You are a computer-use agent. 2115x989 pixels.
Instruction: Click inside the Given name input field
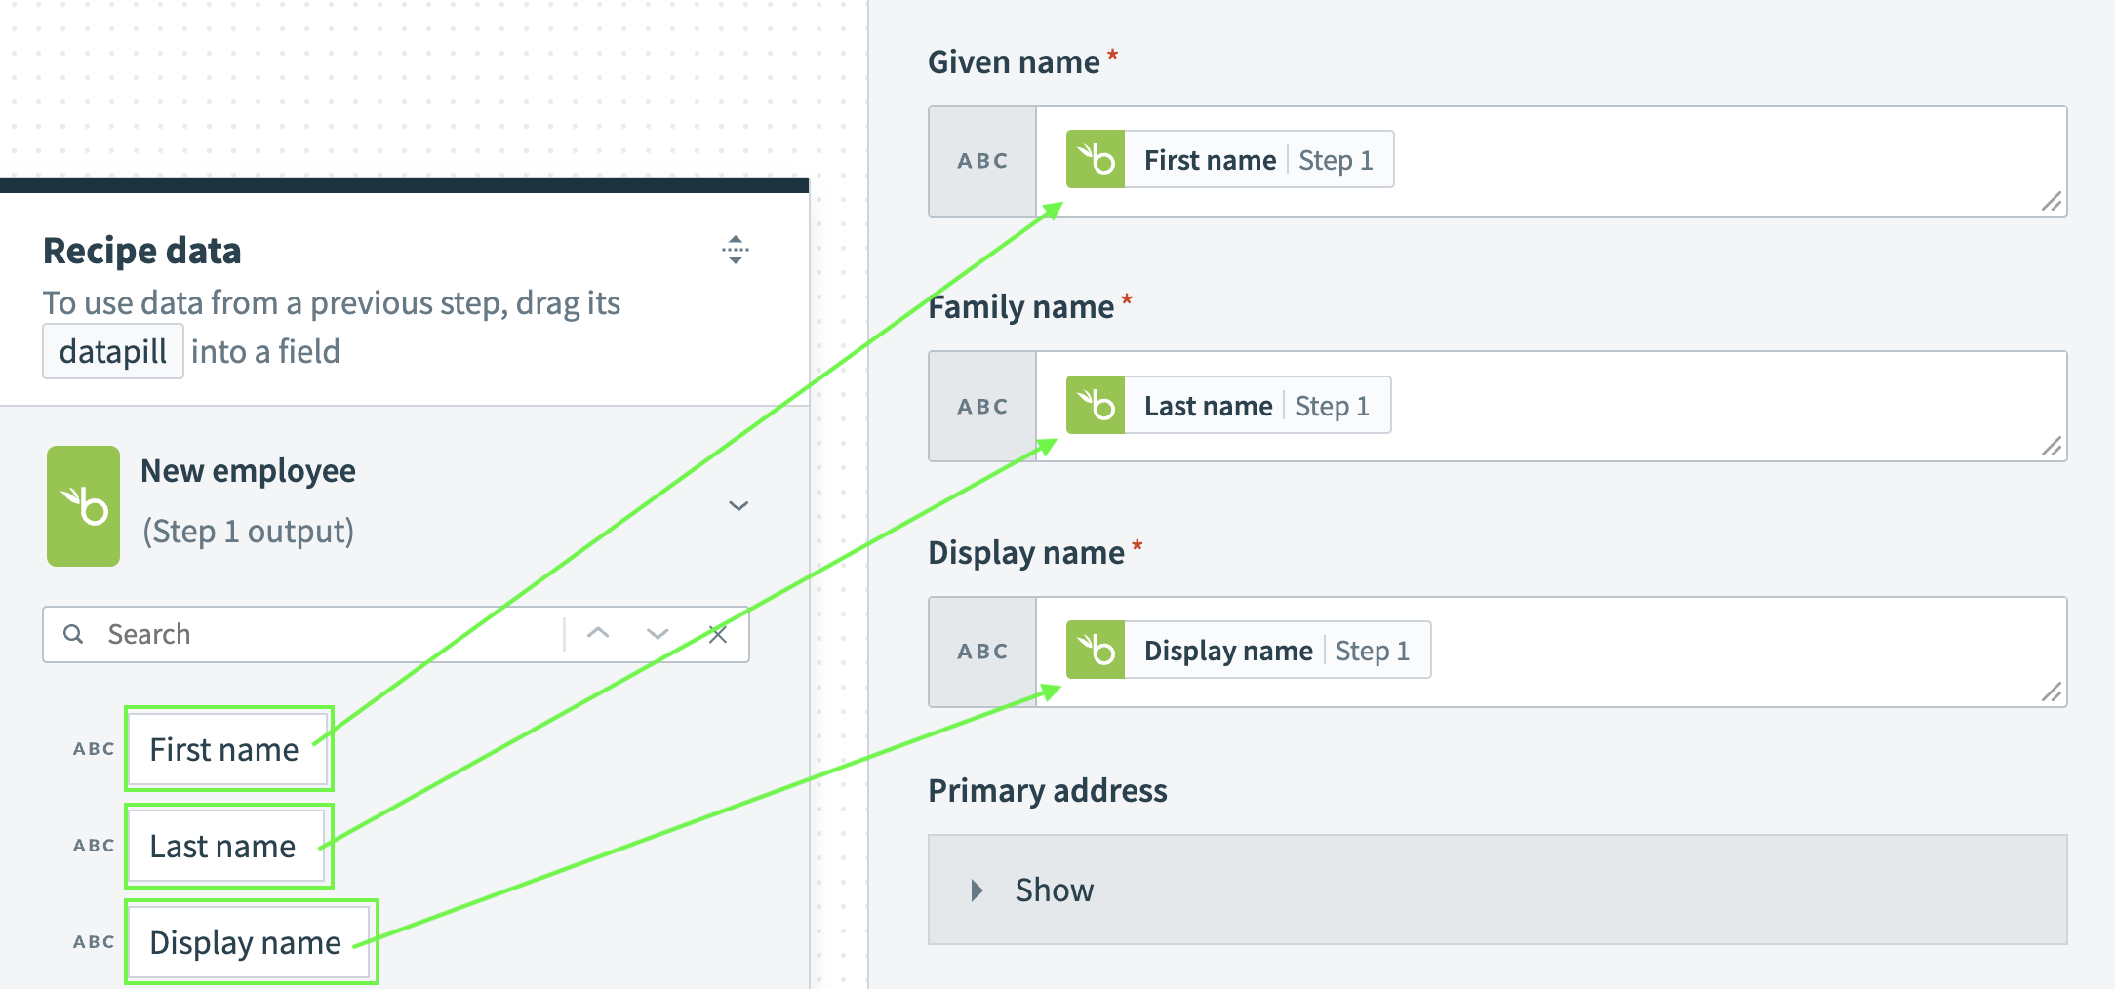click(x=1707, y=161)
